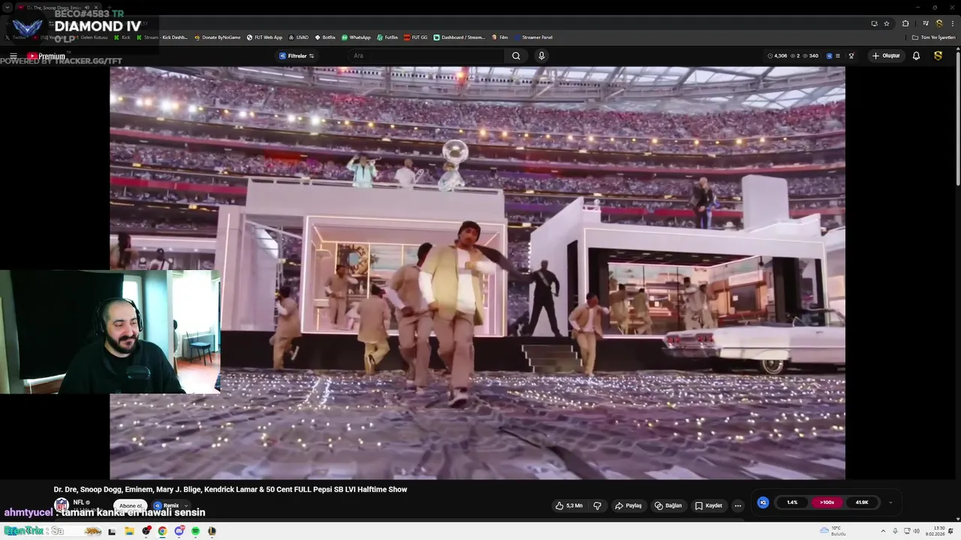
Task: Open the Filtreler filter button
Action: click(x=297, y=56)
